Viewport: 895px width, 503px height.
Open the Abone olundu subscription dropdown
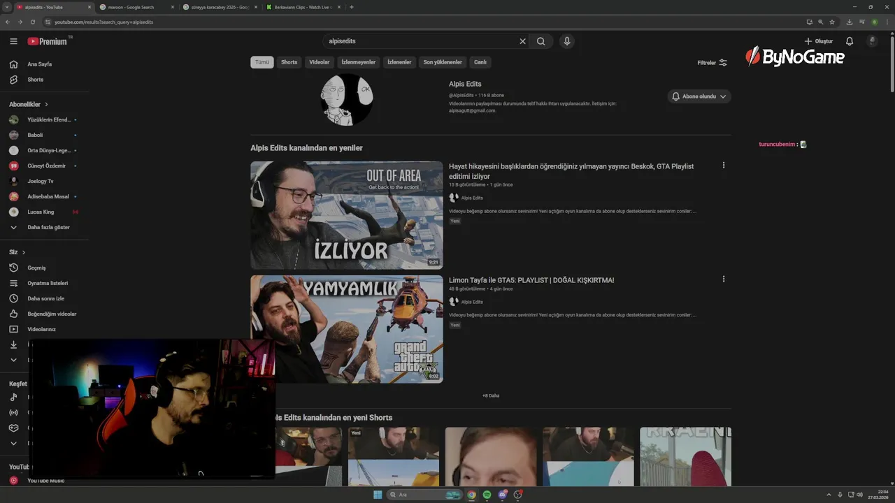(x=699, y=96)
